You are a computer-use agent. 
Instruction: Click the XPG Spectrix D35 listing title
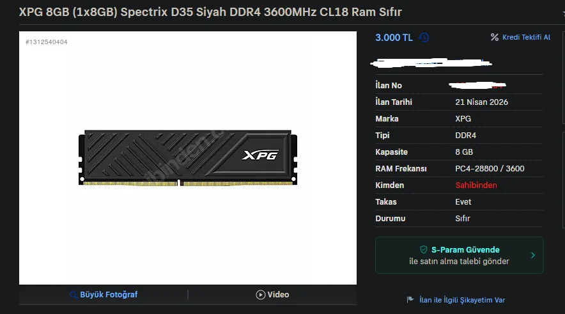click(x=210, y=12)
